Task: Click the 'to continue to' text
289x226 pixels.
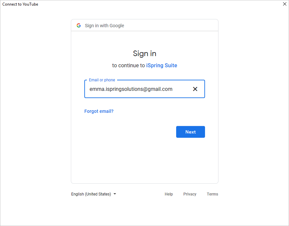Action: [129, 66]
